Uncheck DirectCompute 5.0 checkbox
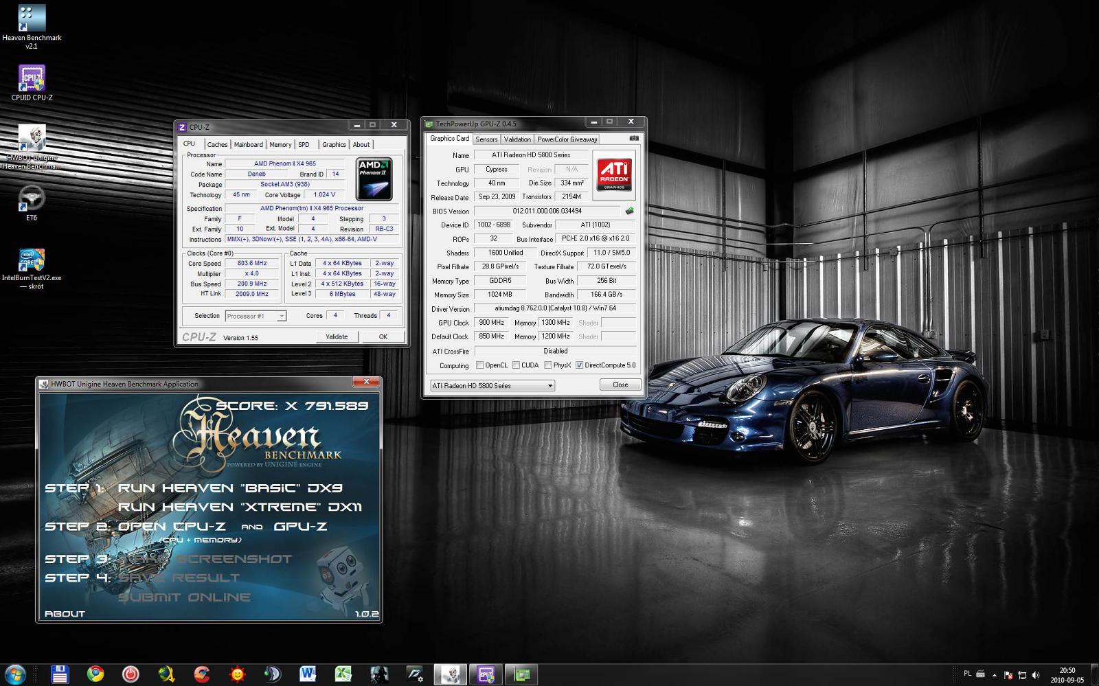This screenshot has width=1099, height=686. pyautogui.click(x=579, y=365)
